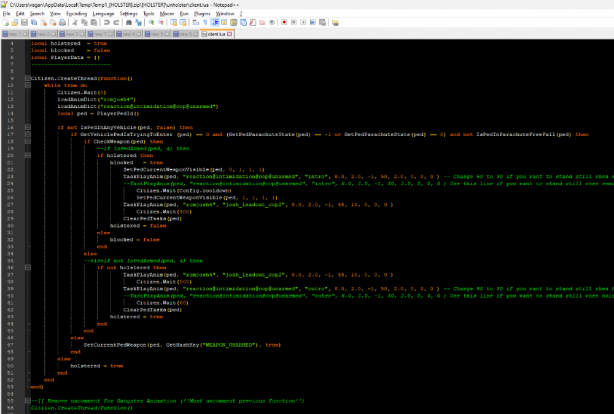Screen dimensions: 614x414
Task: Click the Play recorded macro icon
Action: [303, 23]
